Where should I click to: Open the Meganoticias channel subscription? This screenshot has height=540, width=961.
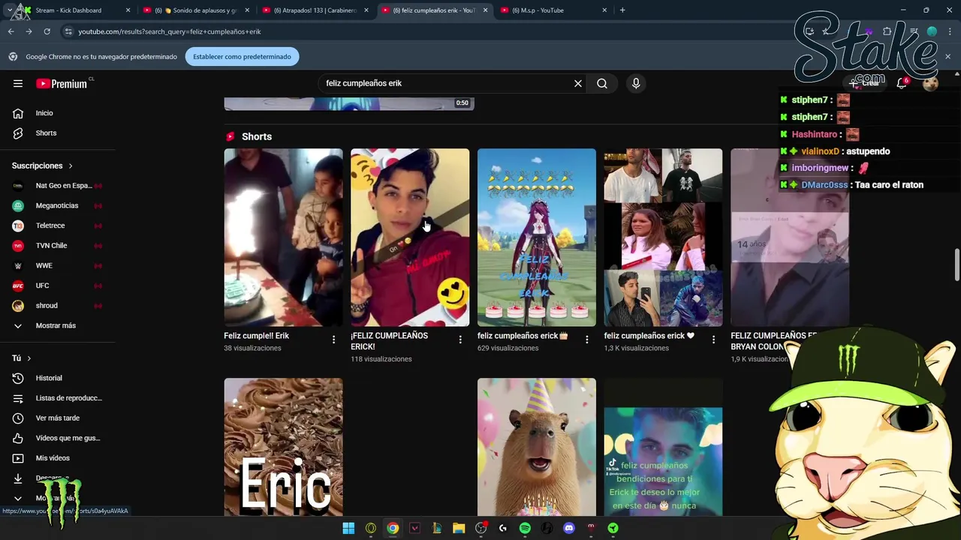click(58, 205)
